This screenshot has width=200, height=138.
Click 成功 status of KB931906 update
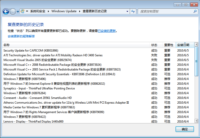click(154, 51)
